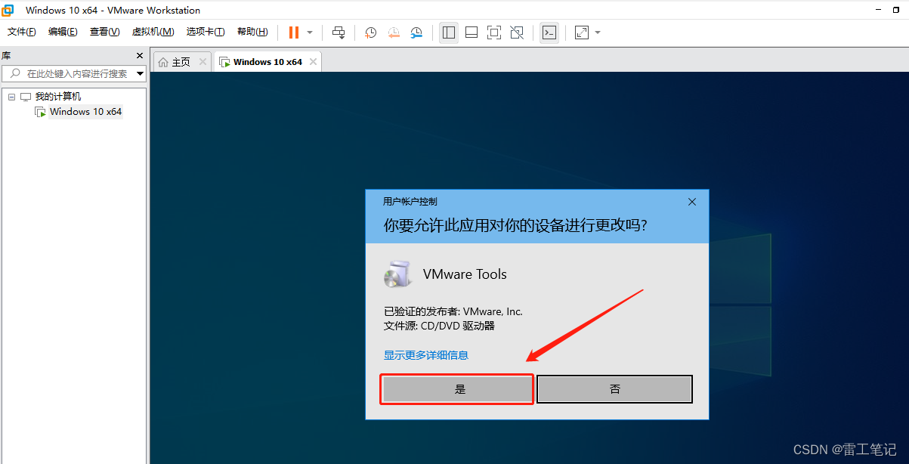Click the Unity mode toolbar icon
The width and height of the screenshot is (909, 464).
pos(517,32)
